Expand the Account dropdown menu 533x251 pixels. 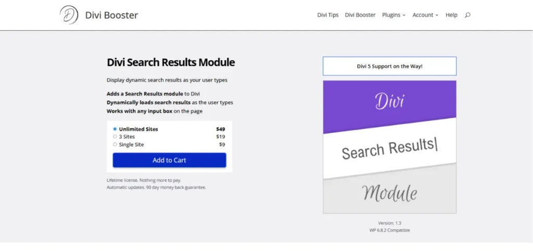(x=425, y=15)
